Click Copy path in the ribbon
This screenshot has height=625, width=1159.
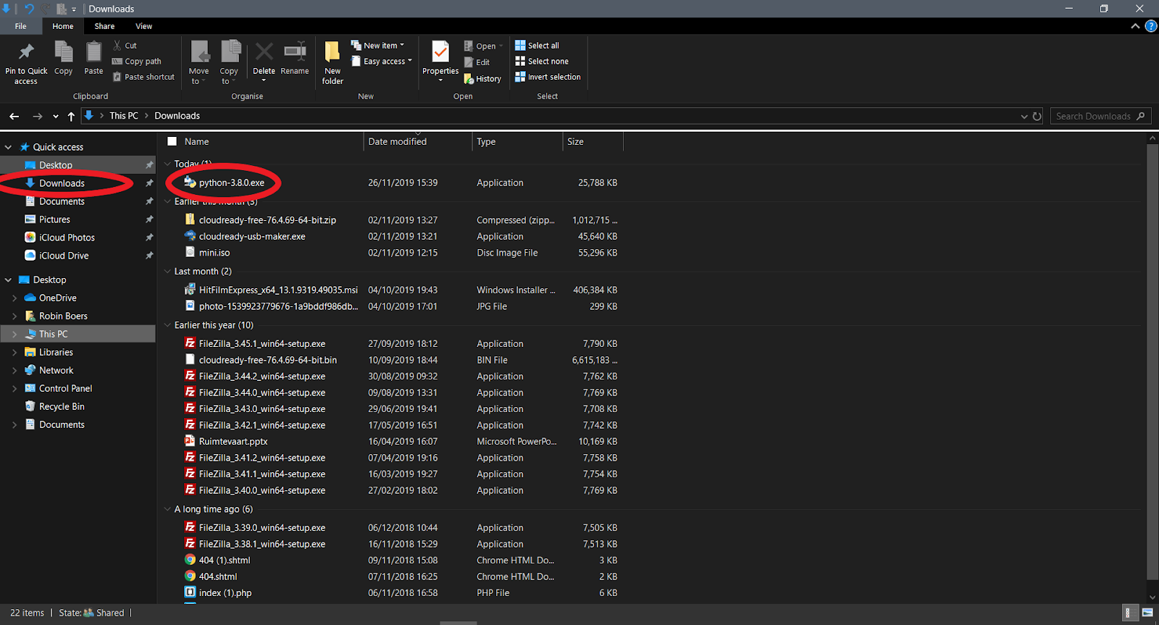point(137,62)
